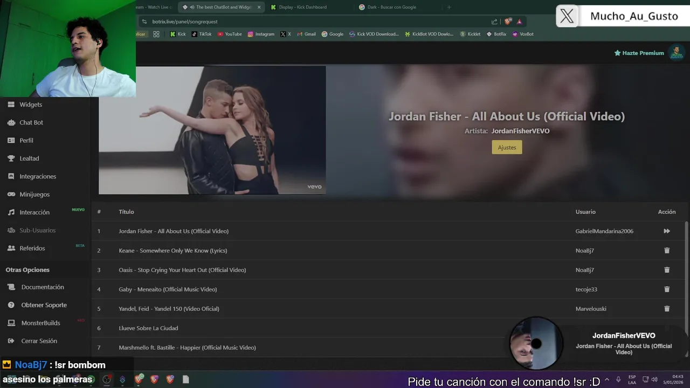Open Integraciones in the sidebar
The image size is (690, 388).
tap(38, 176)
